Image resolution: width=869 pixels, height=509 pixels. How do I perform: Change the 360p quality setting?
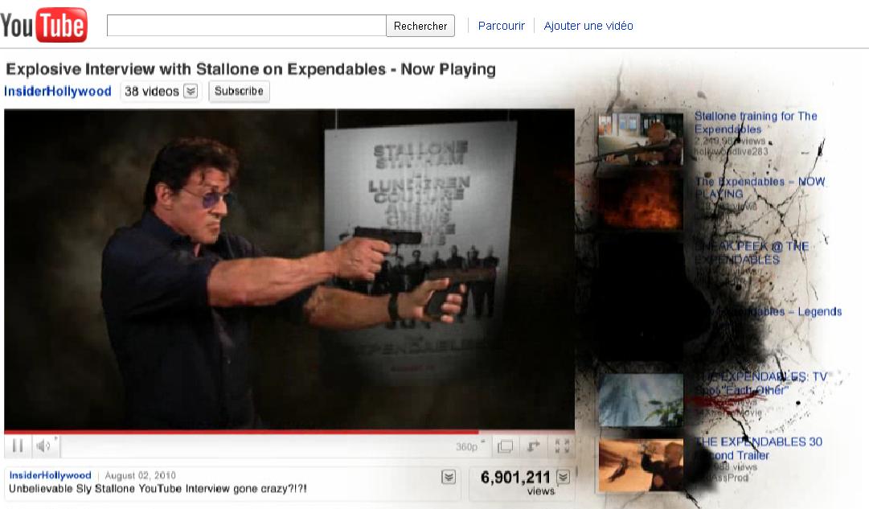[x=469, y=446]
